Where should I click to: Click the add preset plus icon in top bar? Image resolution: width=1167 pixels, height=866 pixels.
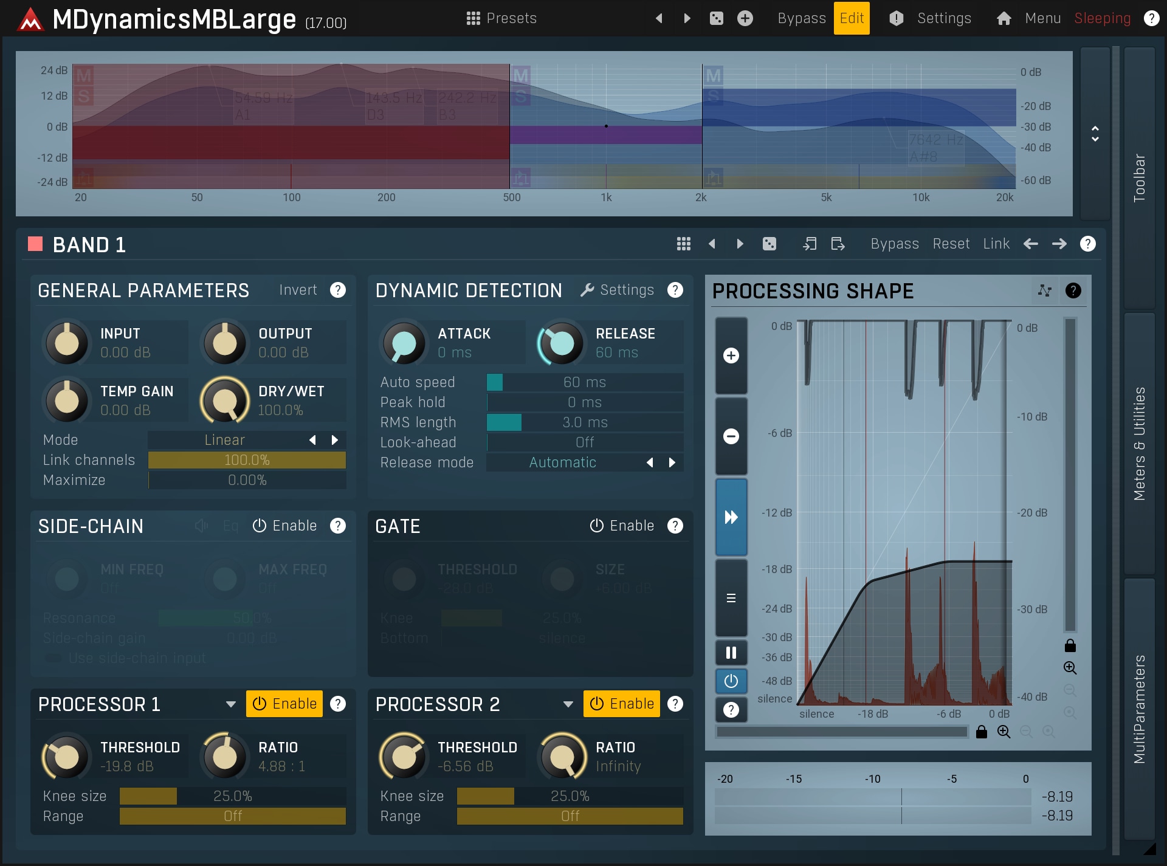(745, 18)
